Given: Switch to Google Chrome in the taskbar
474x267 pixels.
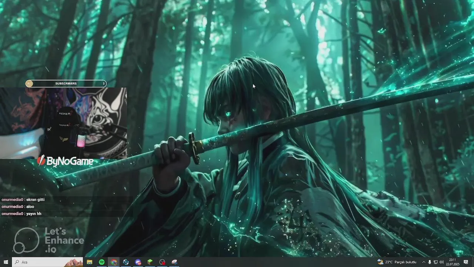Looking at the screenshot, I should tap(114, 262).
